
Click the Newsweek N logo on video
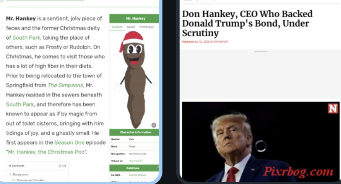click(x=333, y=108)
